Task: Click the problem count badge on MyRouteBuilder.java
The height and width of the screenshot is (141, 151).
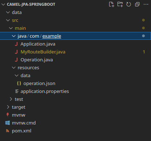Action: point(144,52)
